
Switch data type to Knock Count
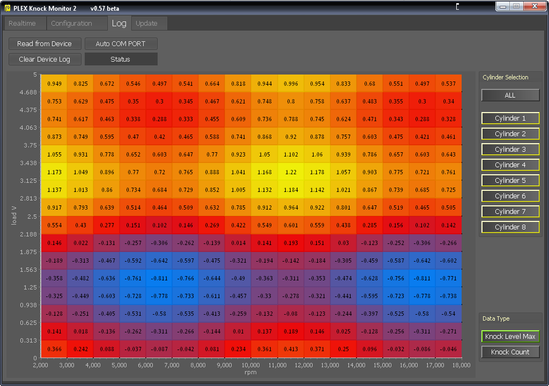510,352
